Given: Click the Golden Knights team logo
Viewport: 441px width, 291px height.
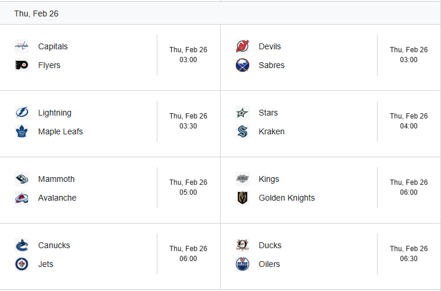Looking at the screenshot, I should coord(242,198).
